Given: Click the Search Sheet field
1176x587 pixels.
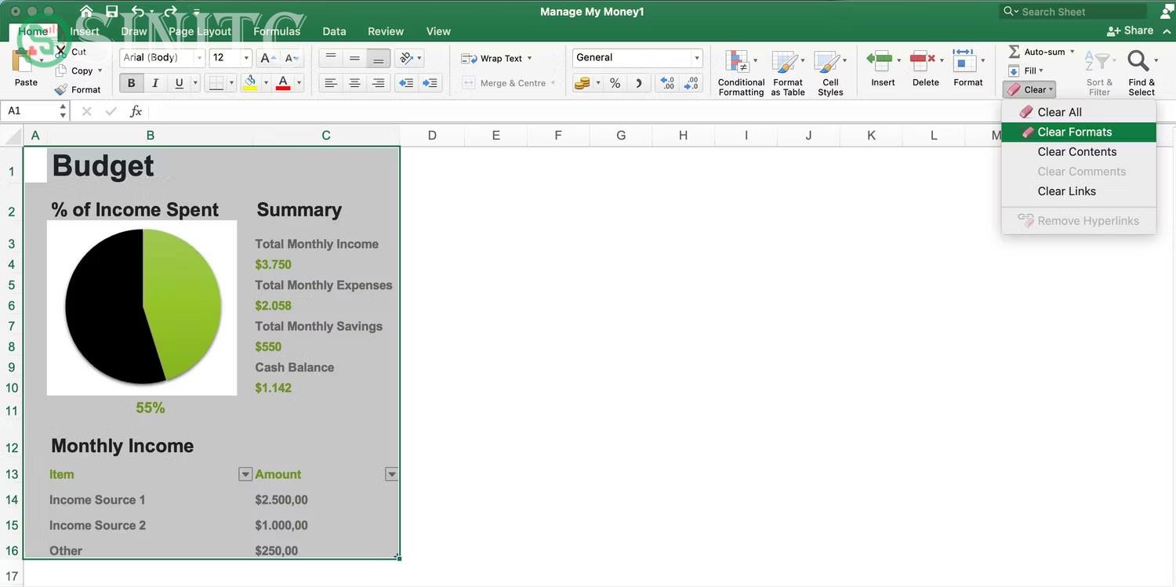Looking at the screenshot, I should [1074, 12].
